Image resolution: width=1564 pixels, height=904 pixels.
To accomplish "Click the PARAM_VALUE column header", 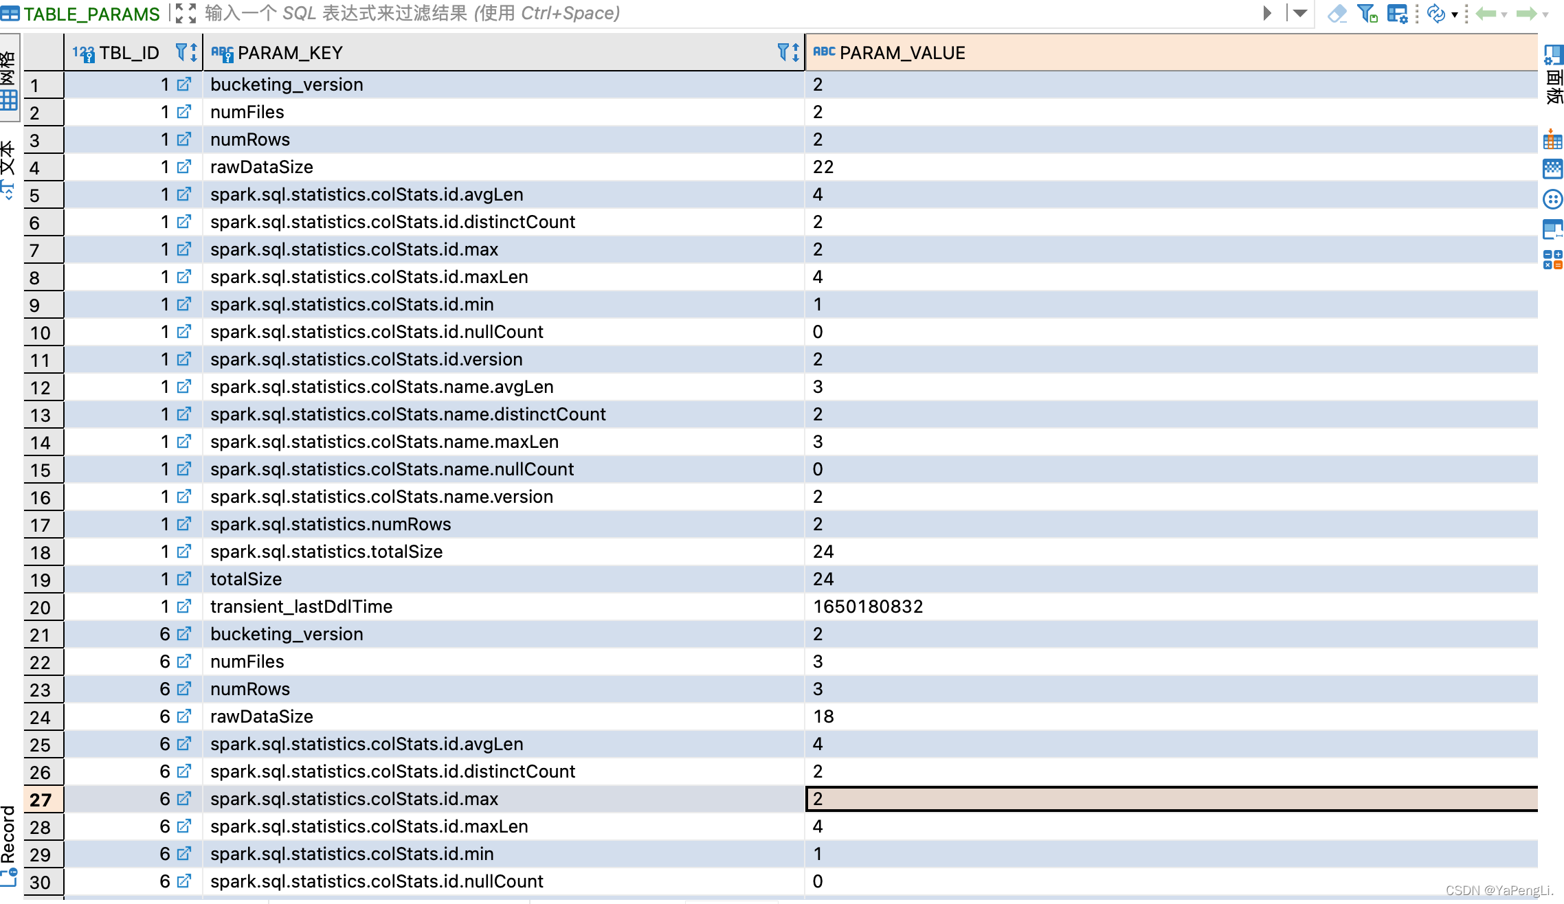I will point(902,53).
